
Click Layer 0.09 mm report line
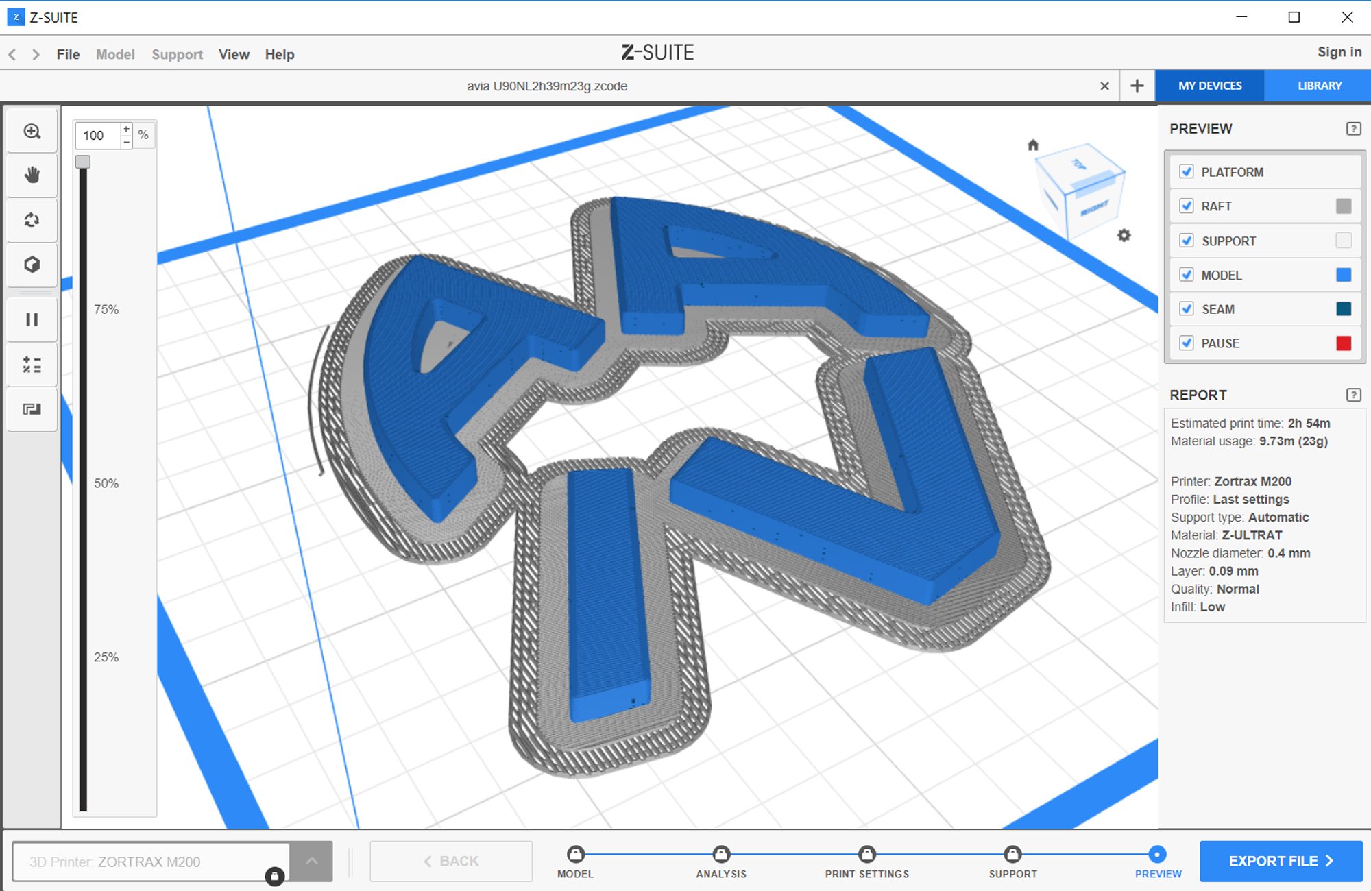1214,571
